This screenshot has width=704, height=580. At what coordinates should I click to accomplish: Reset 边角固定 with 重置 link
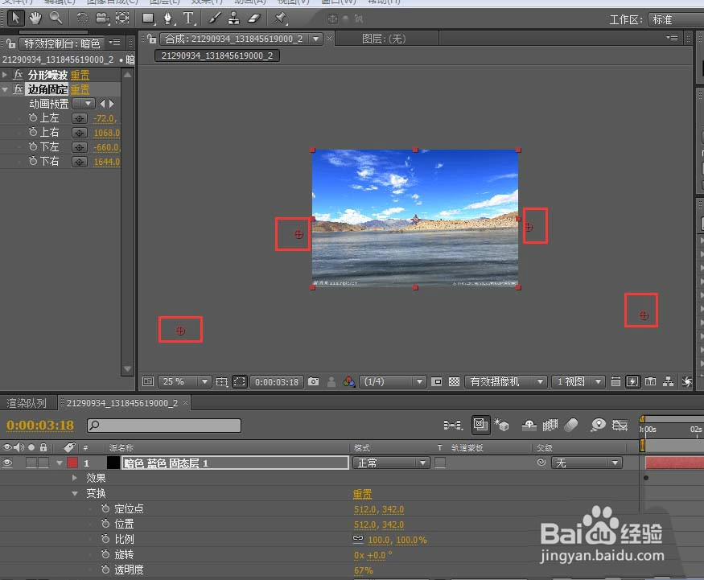(80, 90)
